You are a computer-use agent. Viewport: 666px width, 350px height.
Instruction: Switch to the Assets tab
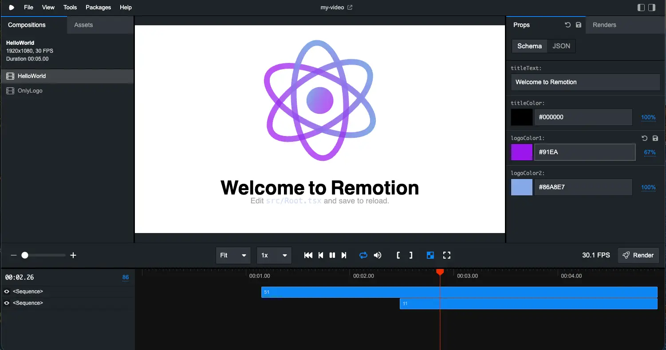click(x=100, y=25)
